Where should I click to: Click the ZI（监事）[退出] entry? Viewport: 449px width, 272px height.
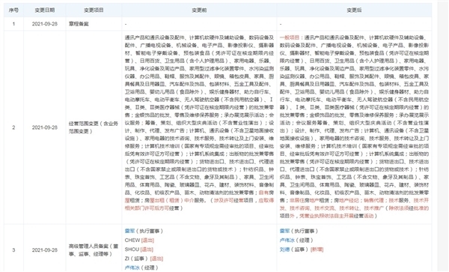point(144,259)
